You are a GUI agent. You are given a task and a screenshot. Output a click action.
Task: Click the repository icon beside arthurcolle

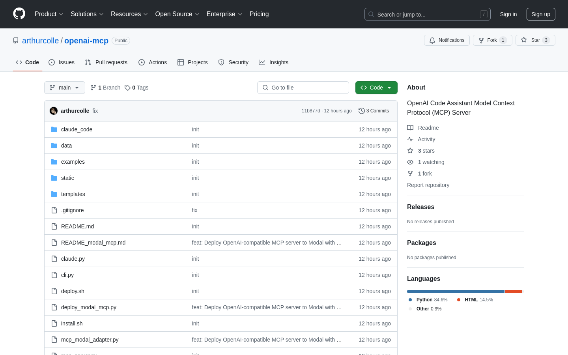click(16, 41)
